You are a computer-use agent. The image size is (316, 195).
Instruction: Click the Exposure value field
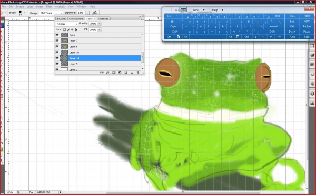click(81, 13)
